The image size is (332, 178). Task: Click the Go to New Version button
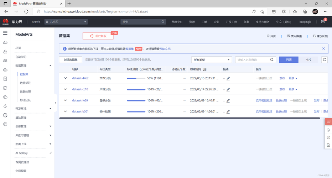pos(98,36)
